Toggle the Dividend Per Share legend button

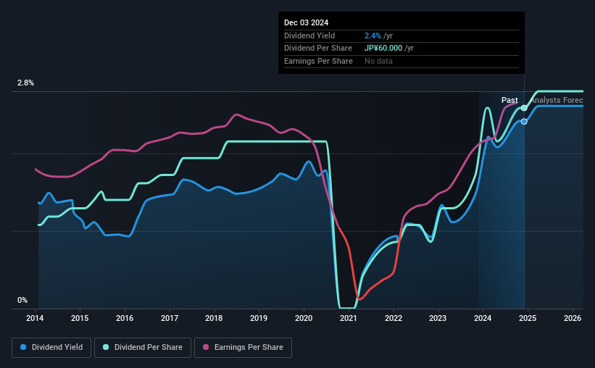[x=143, y=348]
